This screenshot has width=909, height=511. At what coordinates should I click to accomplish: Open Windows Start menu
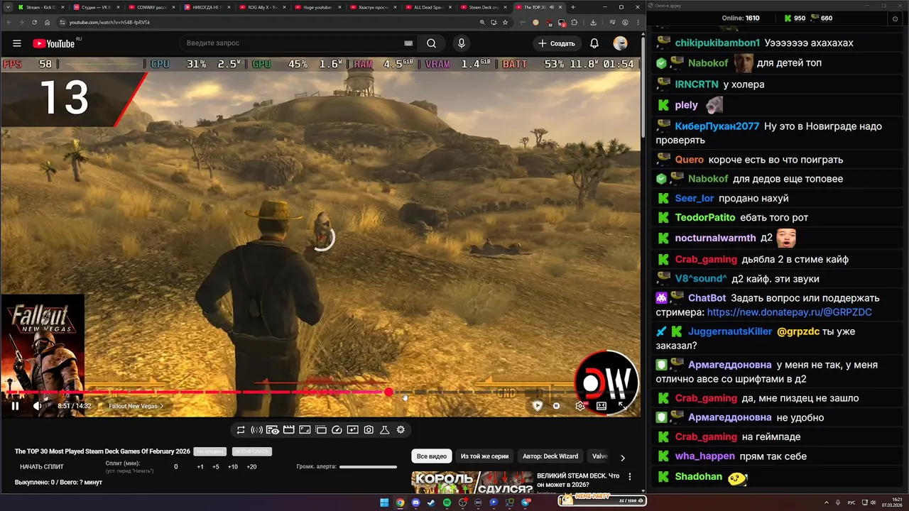click(x=384, y=502)
